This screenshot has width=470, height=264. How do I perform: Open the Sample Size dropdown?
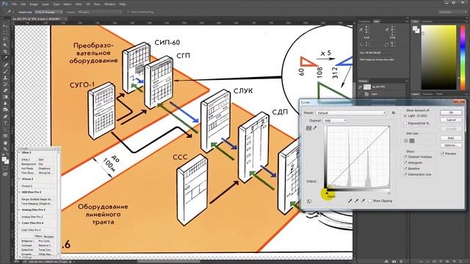pyautogui.click(x=48, y=12)
